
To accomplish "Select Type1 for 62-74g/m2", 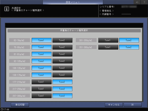I will [42, 40].
